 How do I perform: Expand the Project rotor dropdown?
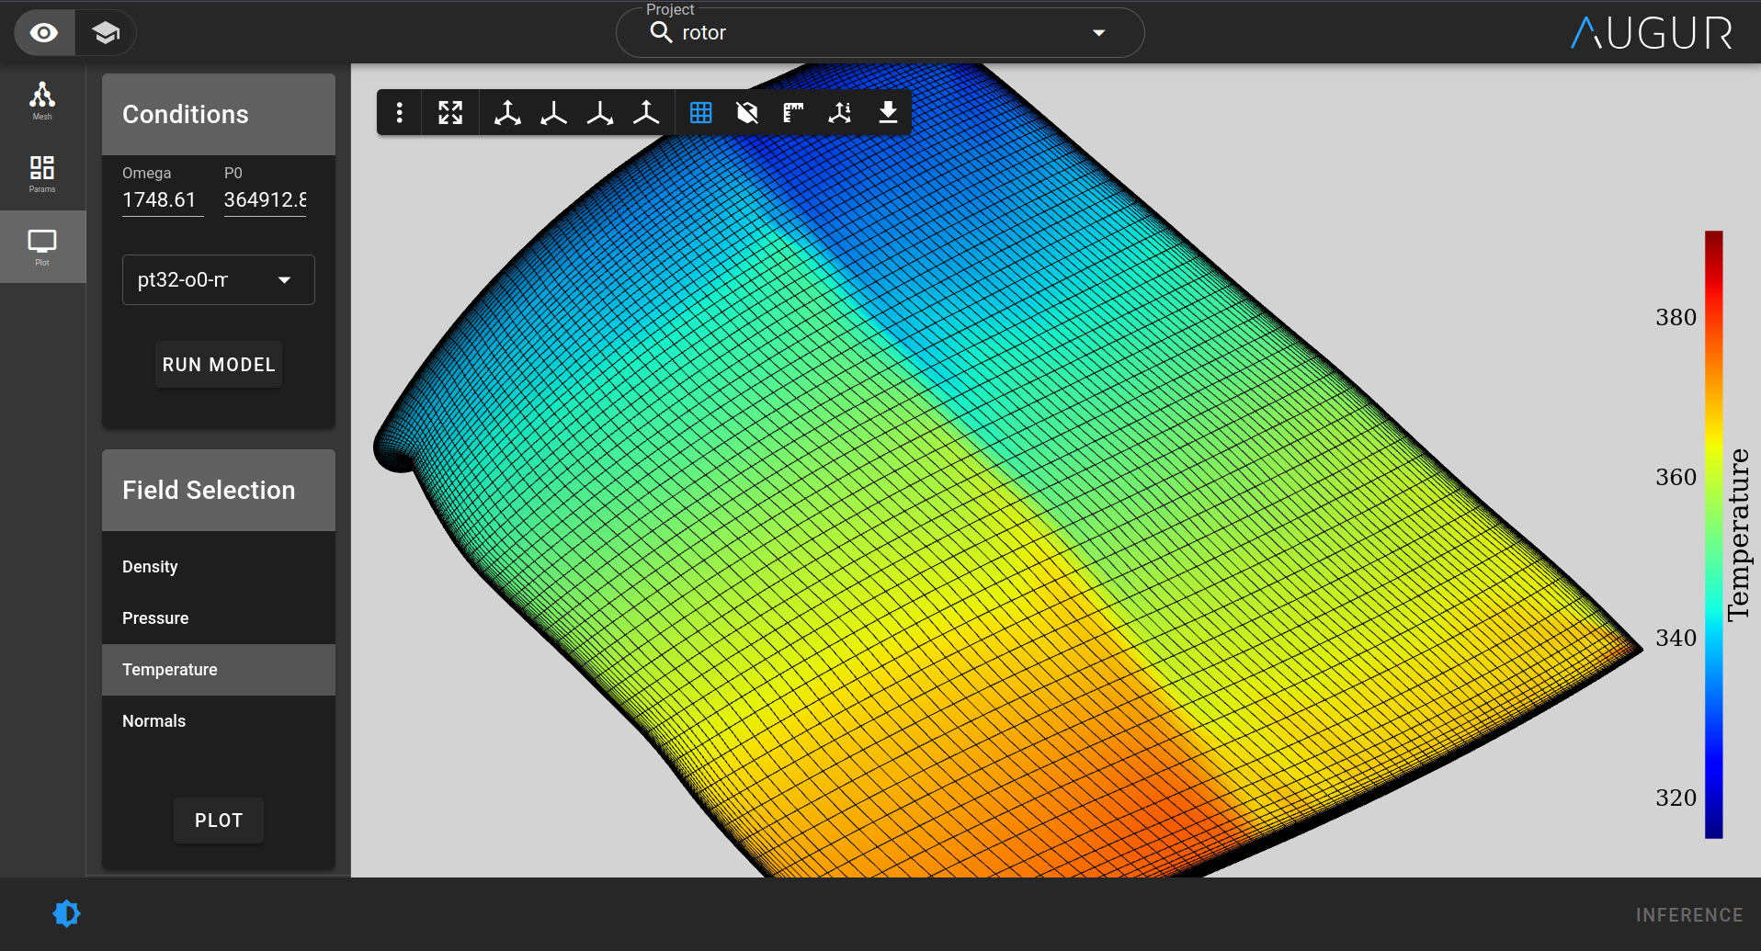[1098, 33]
